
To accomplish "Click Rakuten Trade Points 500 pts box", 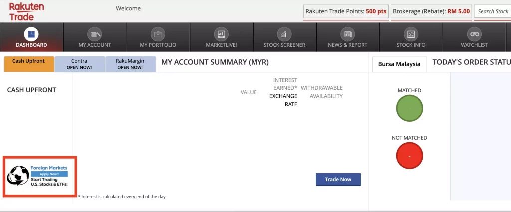I will point(346,12).
